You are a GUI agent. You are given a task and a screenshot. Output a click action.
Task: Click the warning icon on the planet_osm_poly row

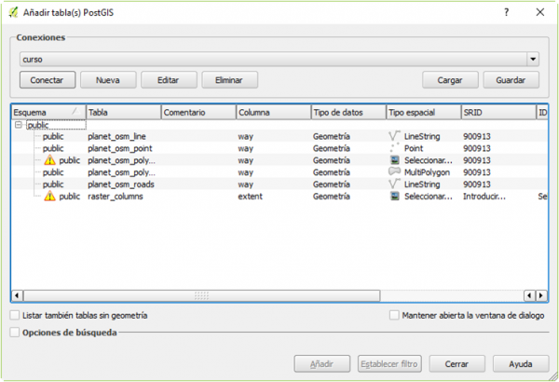point(49,160)
